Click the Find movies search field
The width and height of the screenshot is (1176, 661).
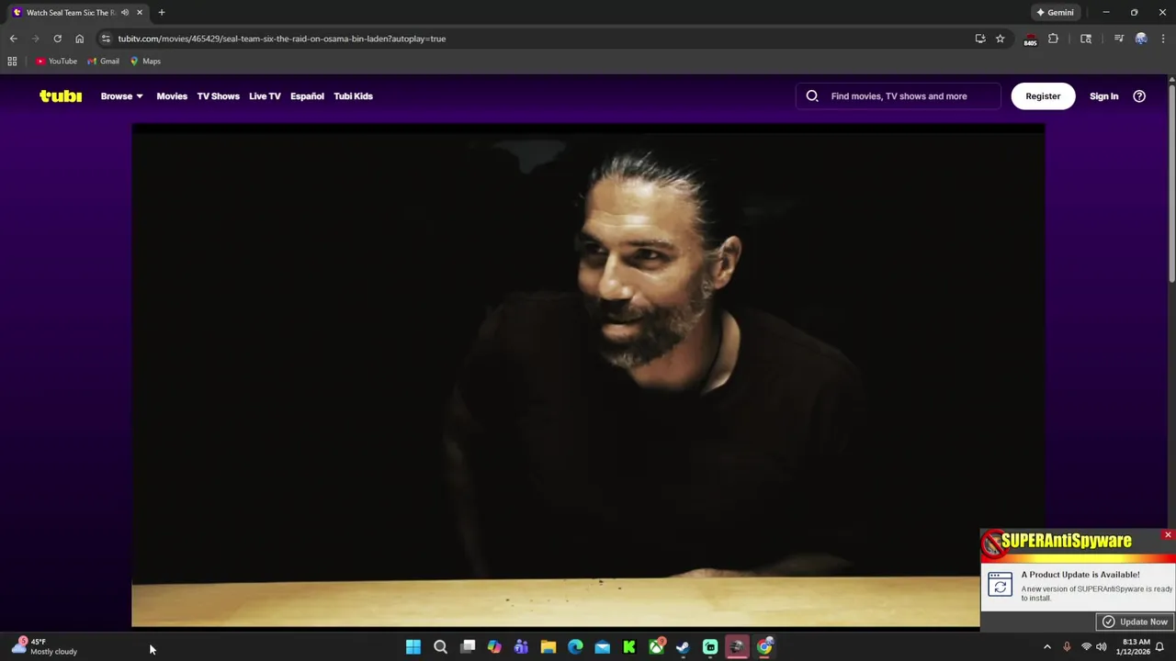pos(899,95)
